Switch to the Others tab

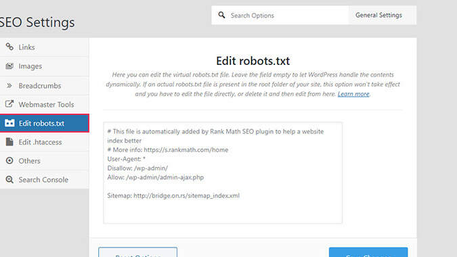[x=44, y=161]
